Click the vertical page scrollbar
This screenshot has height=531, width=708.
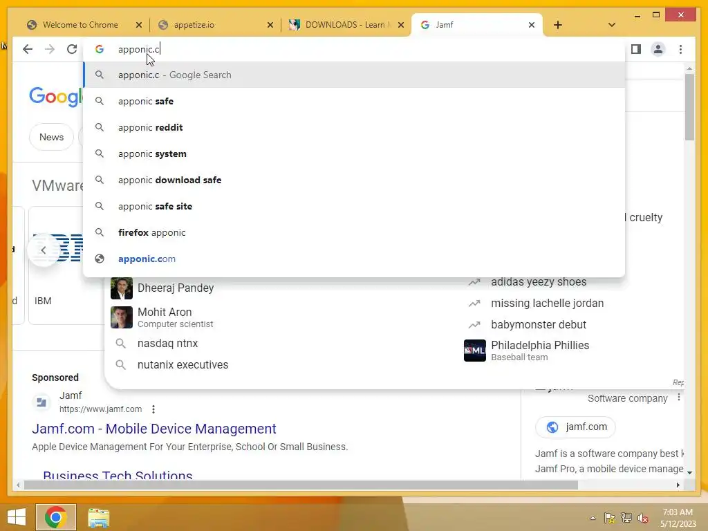click(689, 106)
